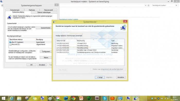Open the orange envelope mail app
The image size is (180, 101).
click(112, 98)
